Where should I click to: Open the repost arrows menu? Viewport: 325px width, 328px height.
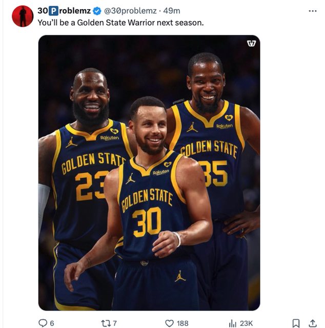point(105,323)
